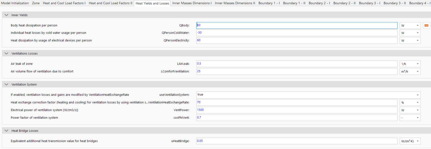Screen dimensions: 431x149
Task: Open the Inner Masses Dimensions II tab
Action: 235,3
